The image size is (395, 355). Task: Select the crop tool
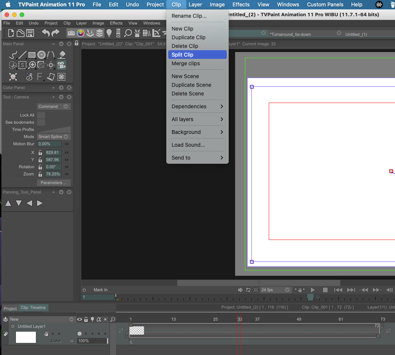point(41,65)
